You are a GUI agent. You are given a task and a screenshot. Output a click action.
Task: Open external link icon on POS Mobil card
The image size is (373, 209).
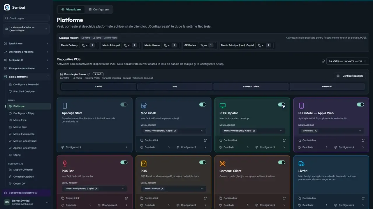363,140
